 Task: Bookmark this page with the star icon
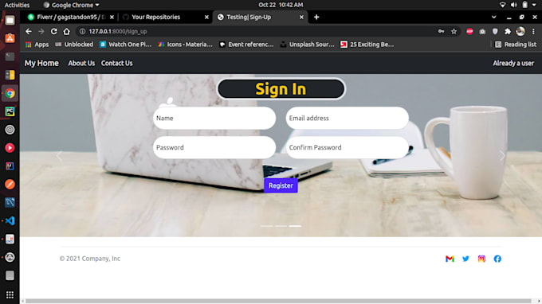tap(454, 31)
